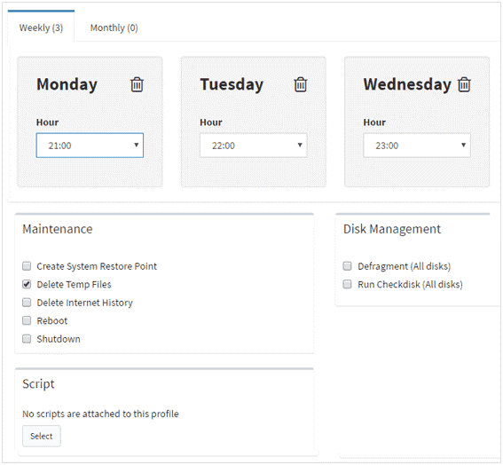
Task: Toggle Run Checkdisk (All disks)
Action: [347, 284]
